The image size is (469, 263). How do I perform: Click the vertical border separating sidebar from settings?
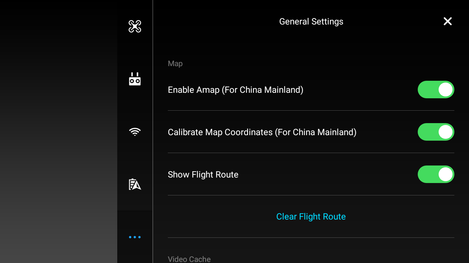153,131
